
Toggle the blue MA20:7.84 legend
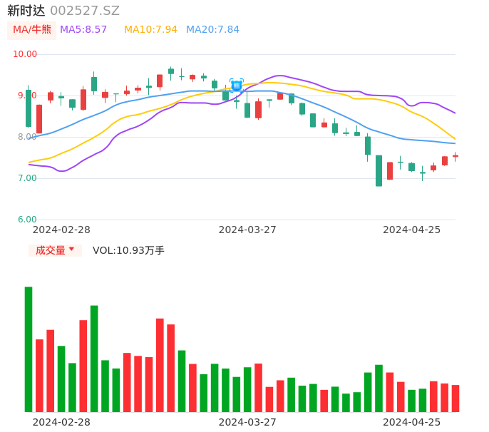click(212, 30)
